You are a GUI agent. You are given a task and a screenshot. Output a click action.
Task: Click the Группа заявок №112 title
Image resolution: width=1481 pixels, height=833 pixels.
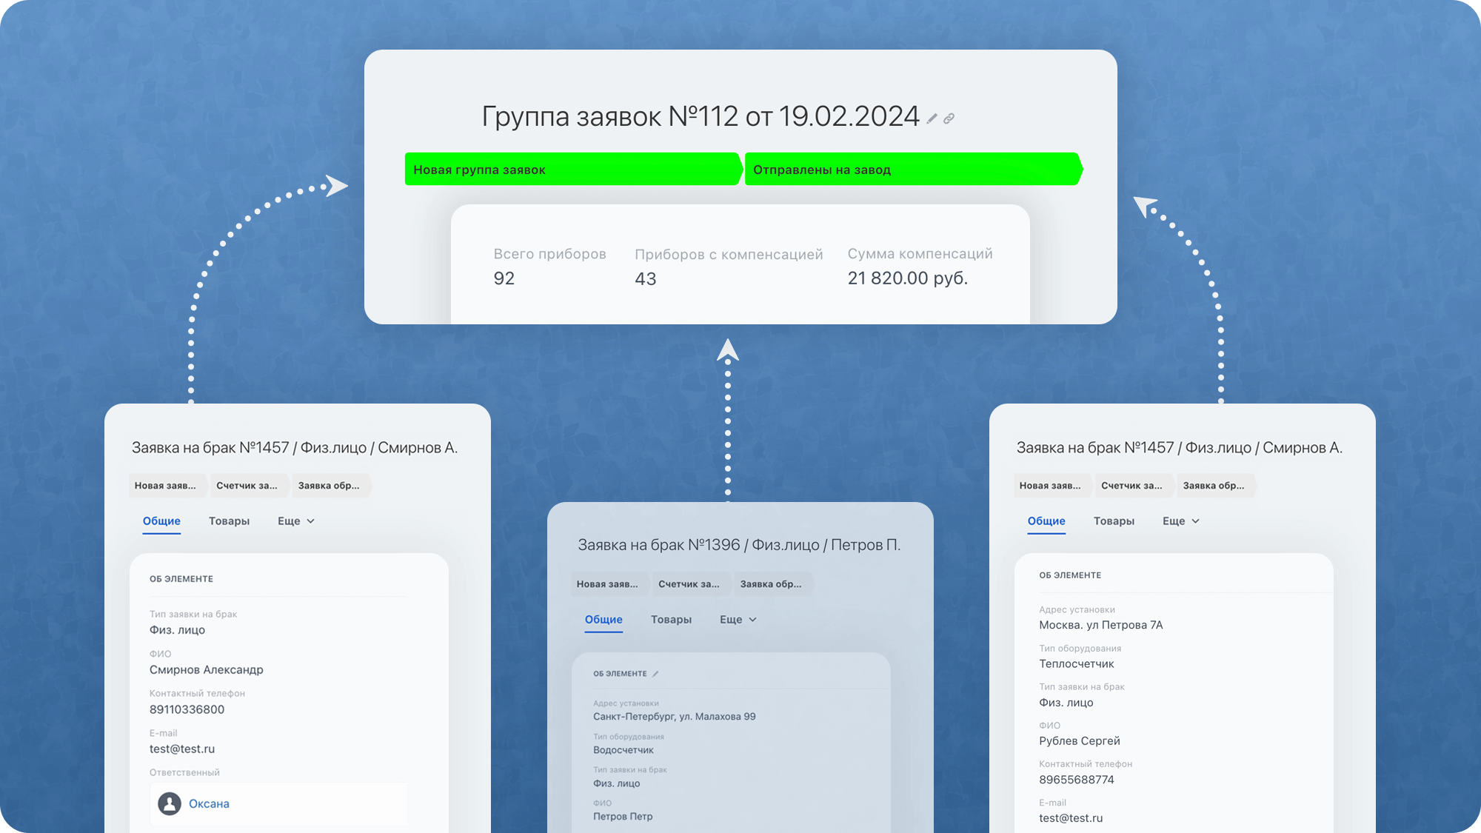(x=700, y=117)
